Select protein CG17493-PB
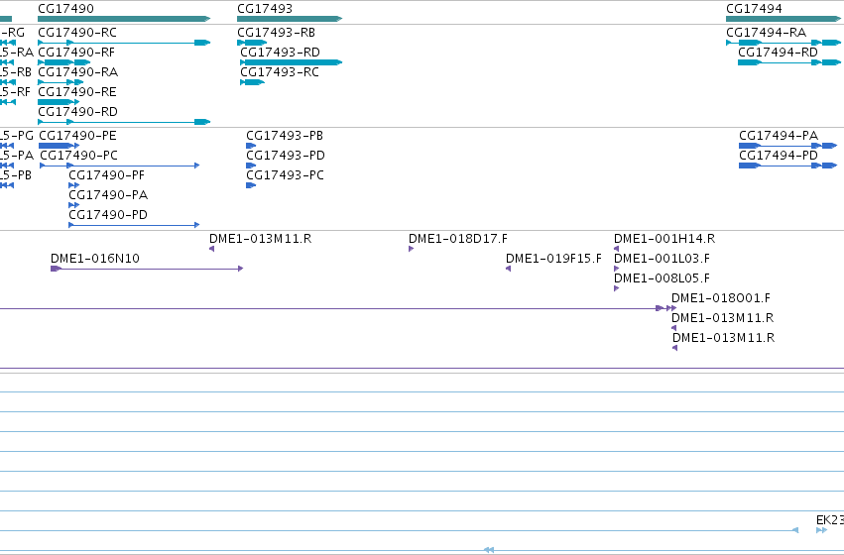This screenshot has height=555, width=844. tap(285, 136)
